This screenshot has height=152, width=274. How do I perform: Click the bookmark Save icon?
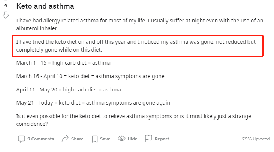[95, 139]
